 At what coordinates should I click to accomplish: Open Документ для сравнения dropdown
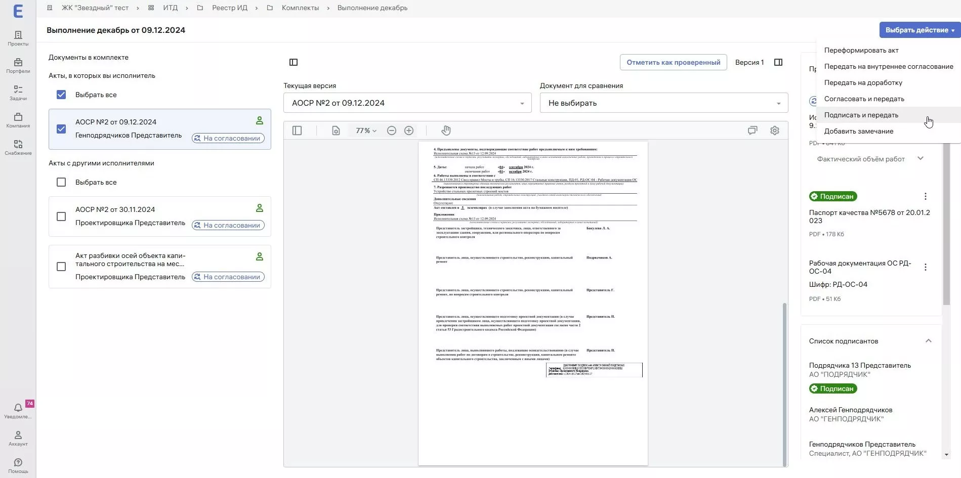click(663, 103)
